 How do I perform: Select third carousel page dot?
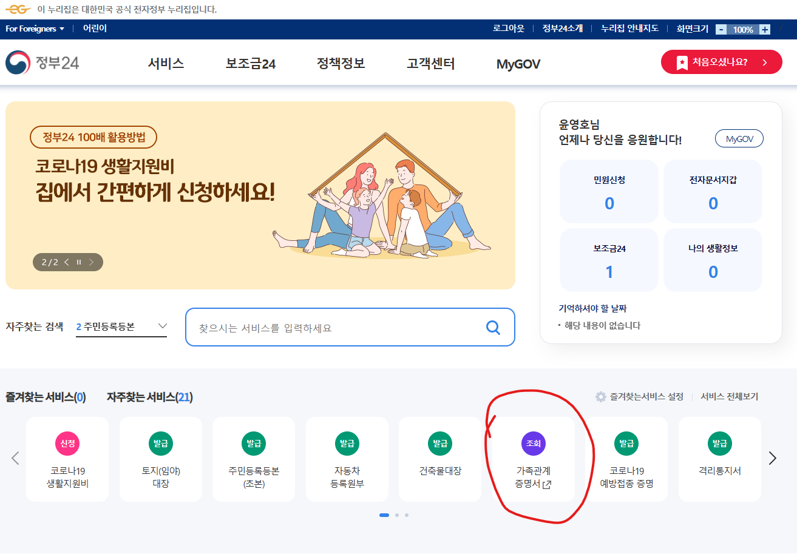tap(407, 515)
